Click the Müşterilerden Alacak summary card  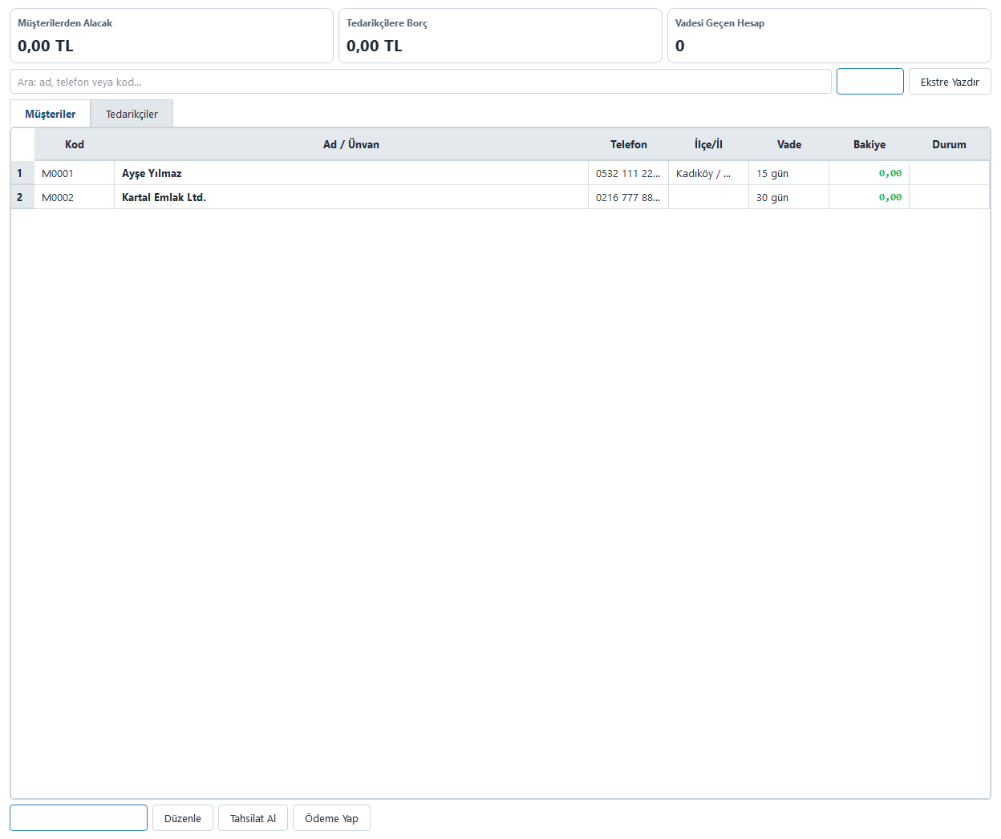tap(172, 36)
